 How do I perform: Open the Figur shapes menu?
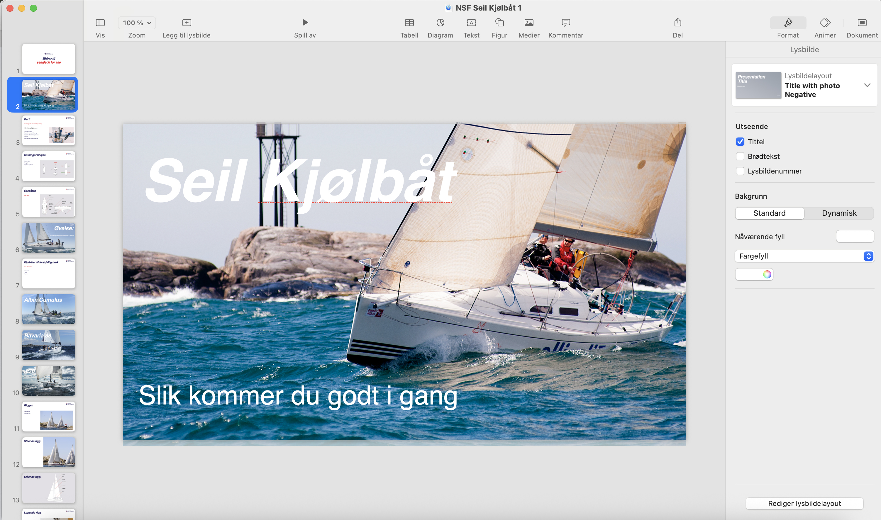(499, 23)
